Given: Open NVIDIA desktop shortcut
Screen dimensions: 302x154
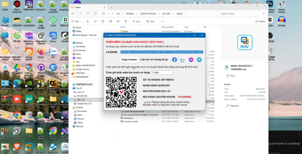Looking at the screenshot, I should pyautogui.click(x=29, y=85).
